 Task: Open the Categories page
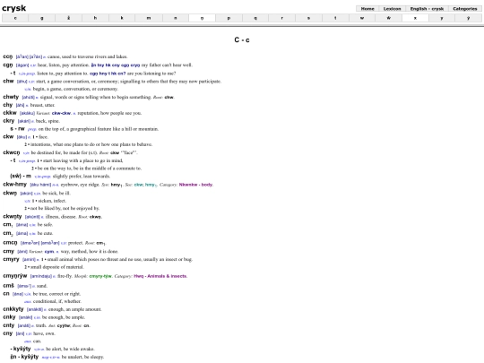point(465,9)
